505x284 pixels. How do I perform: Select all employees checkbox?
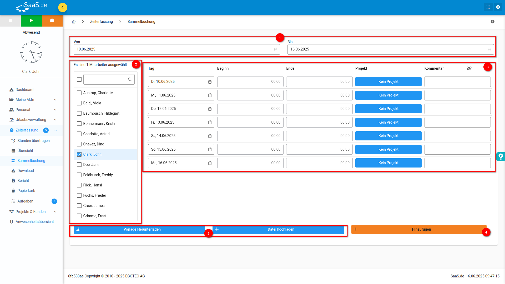tap(79, 79)
